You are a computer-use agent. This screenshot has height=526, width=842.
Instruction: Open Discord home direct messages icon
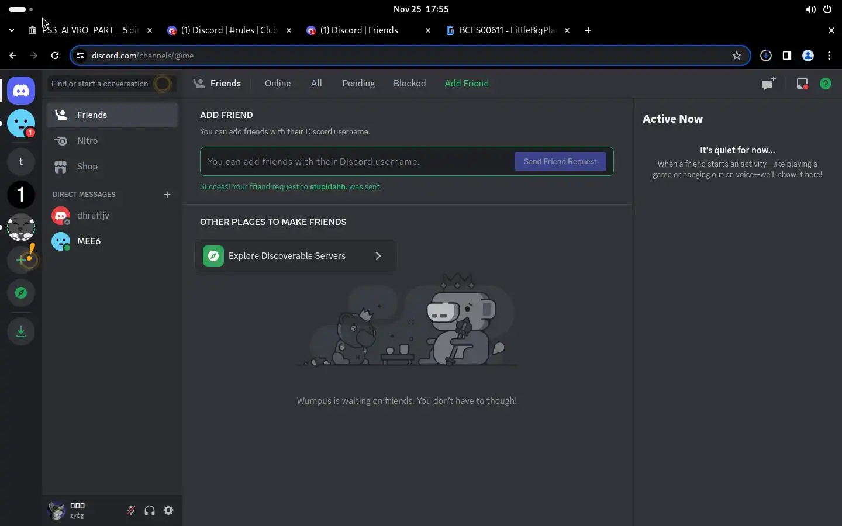[x=21, y=91]
